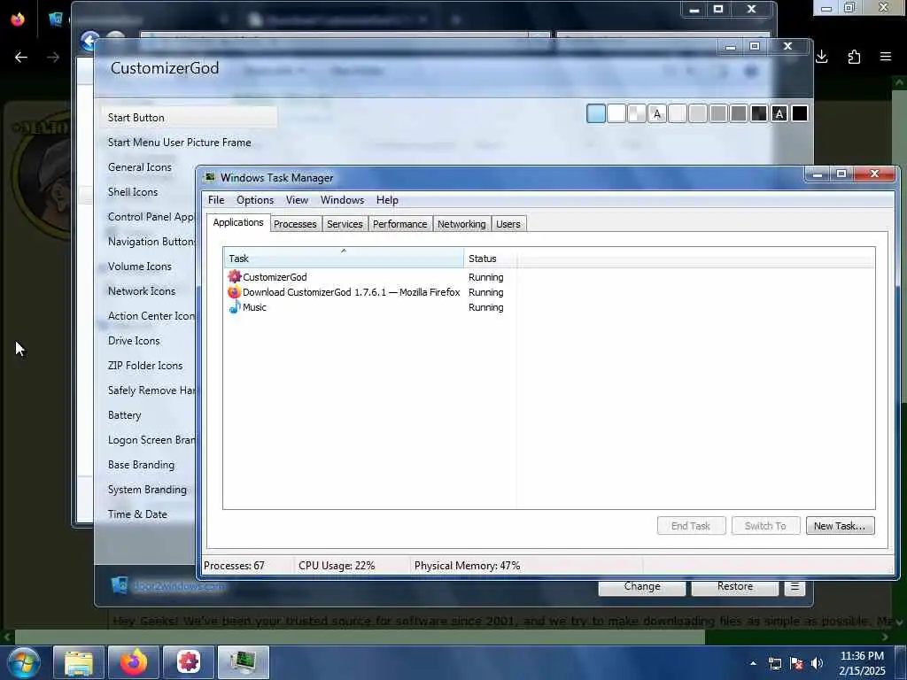Switch to the Processes tab

point(295,224)
